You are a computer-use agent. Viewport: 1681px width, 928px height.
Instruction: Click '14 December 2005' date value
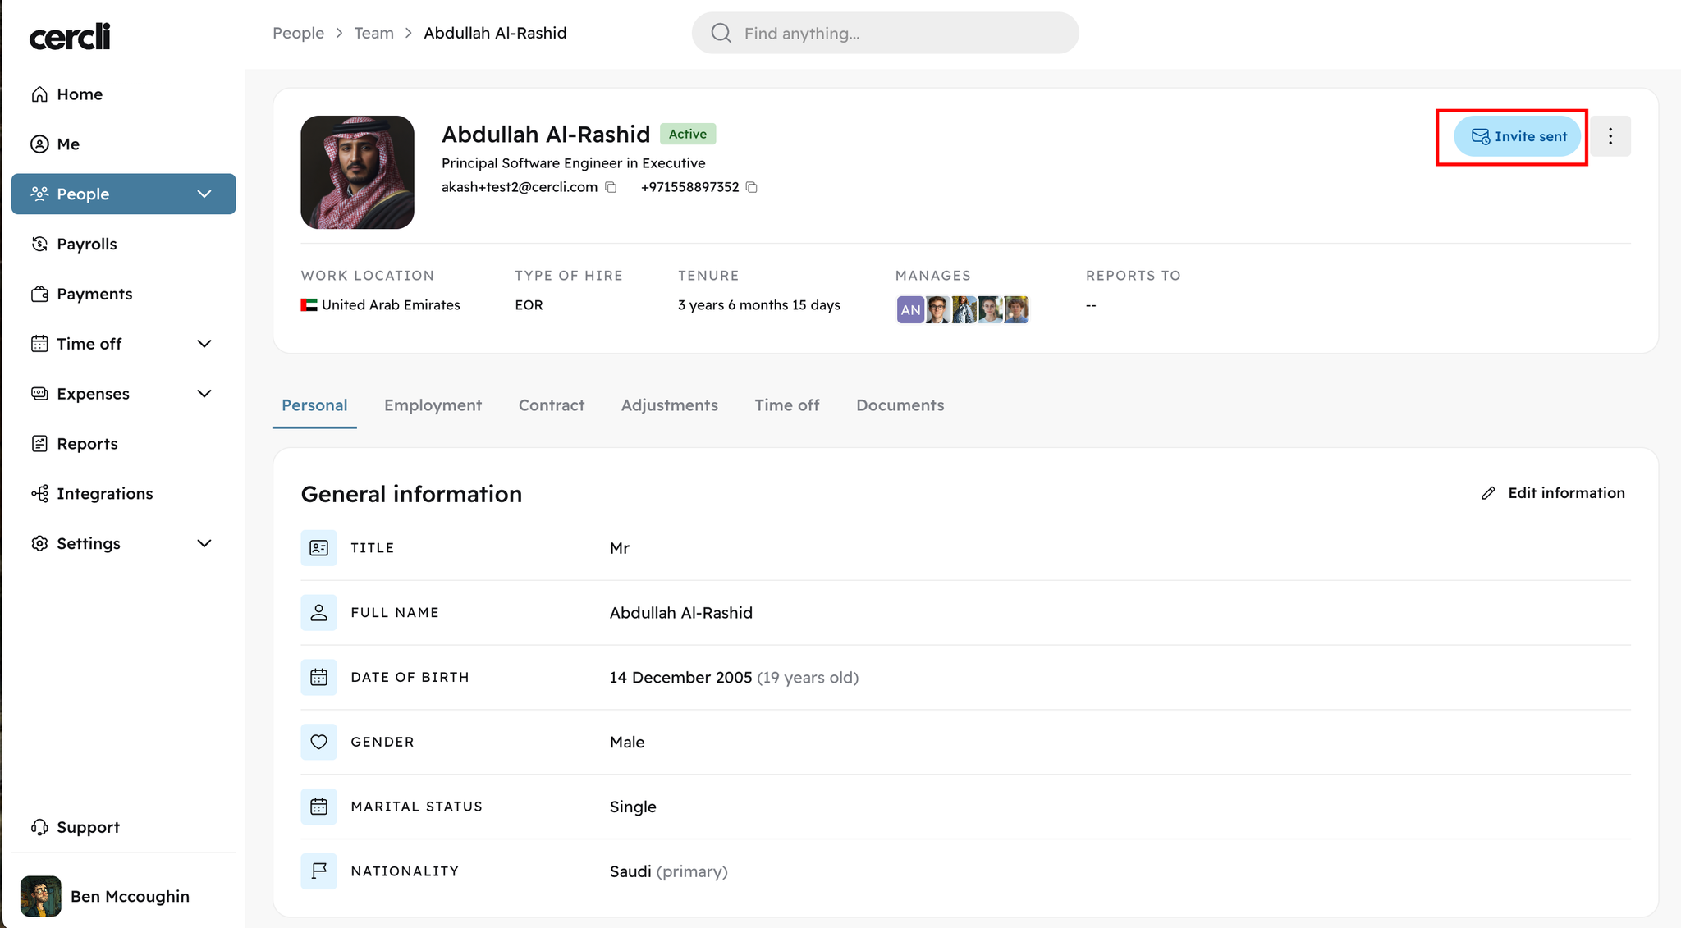pos(680,678)
